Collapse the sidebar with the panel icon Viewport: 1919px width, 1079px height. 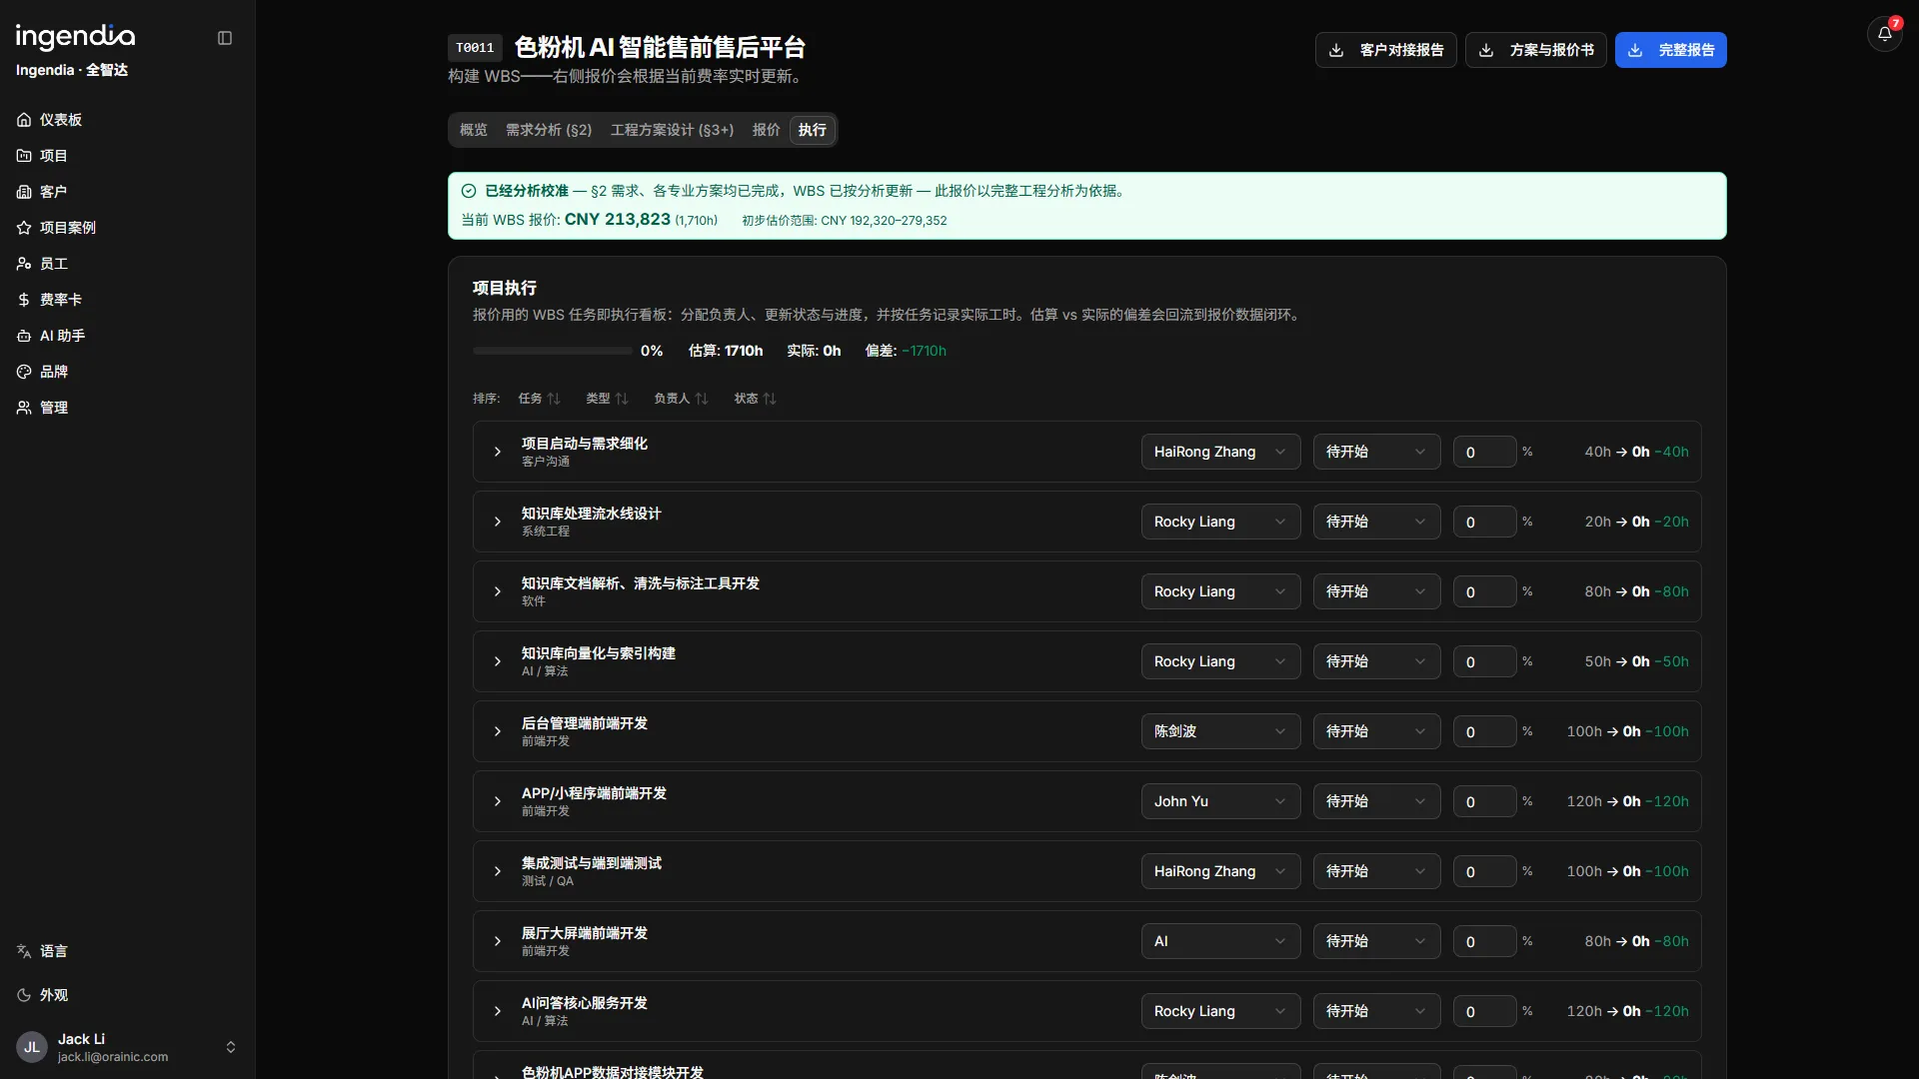pos(225,38)
